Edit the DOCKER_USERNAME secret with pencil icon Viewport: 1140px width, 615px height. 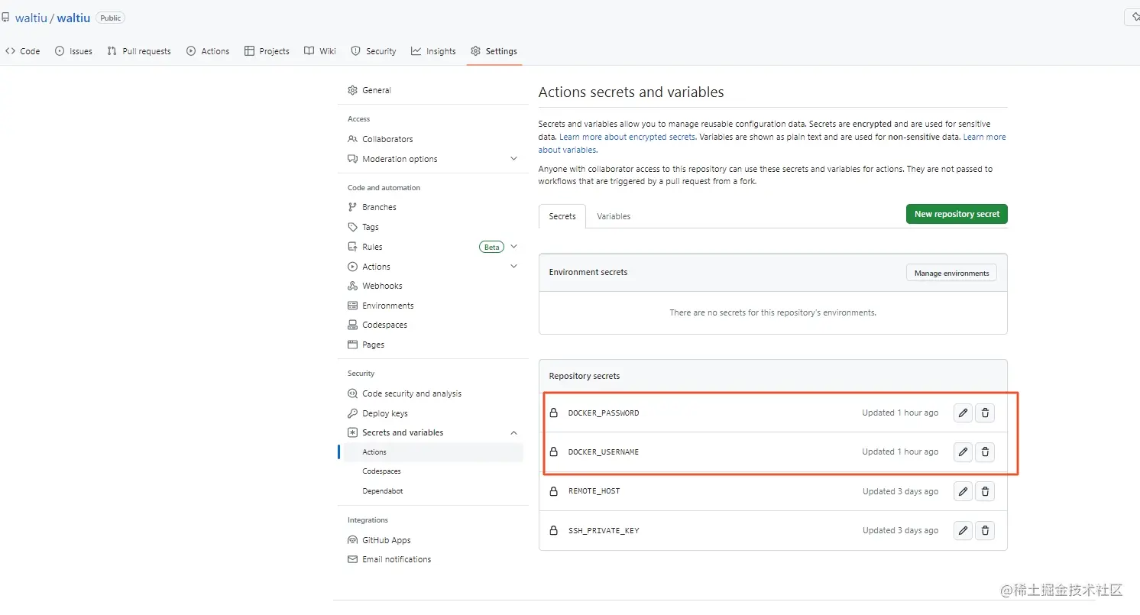963,452
